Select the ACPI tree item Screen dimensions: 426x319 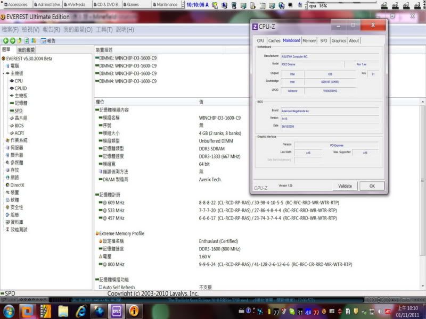[x=17, y=133]
